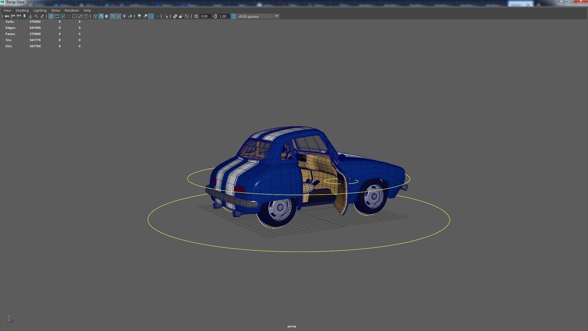This screenshot has width=588, height=331.
Task: Open the Renderer menu
Action: 72,10
